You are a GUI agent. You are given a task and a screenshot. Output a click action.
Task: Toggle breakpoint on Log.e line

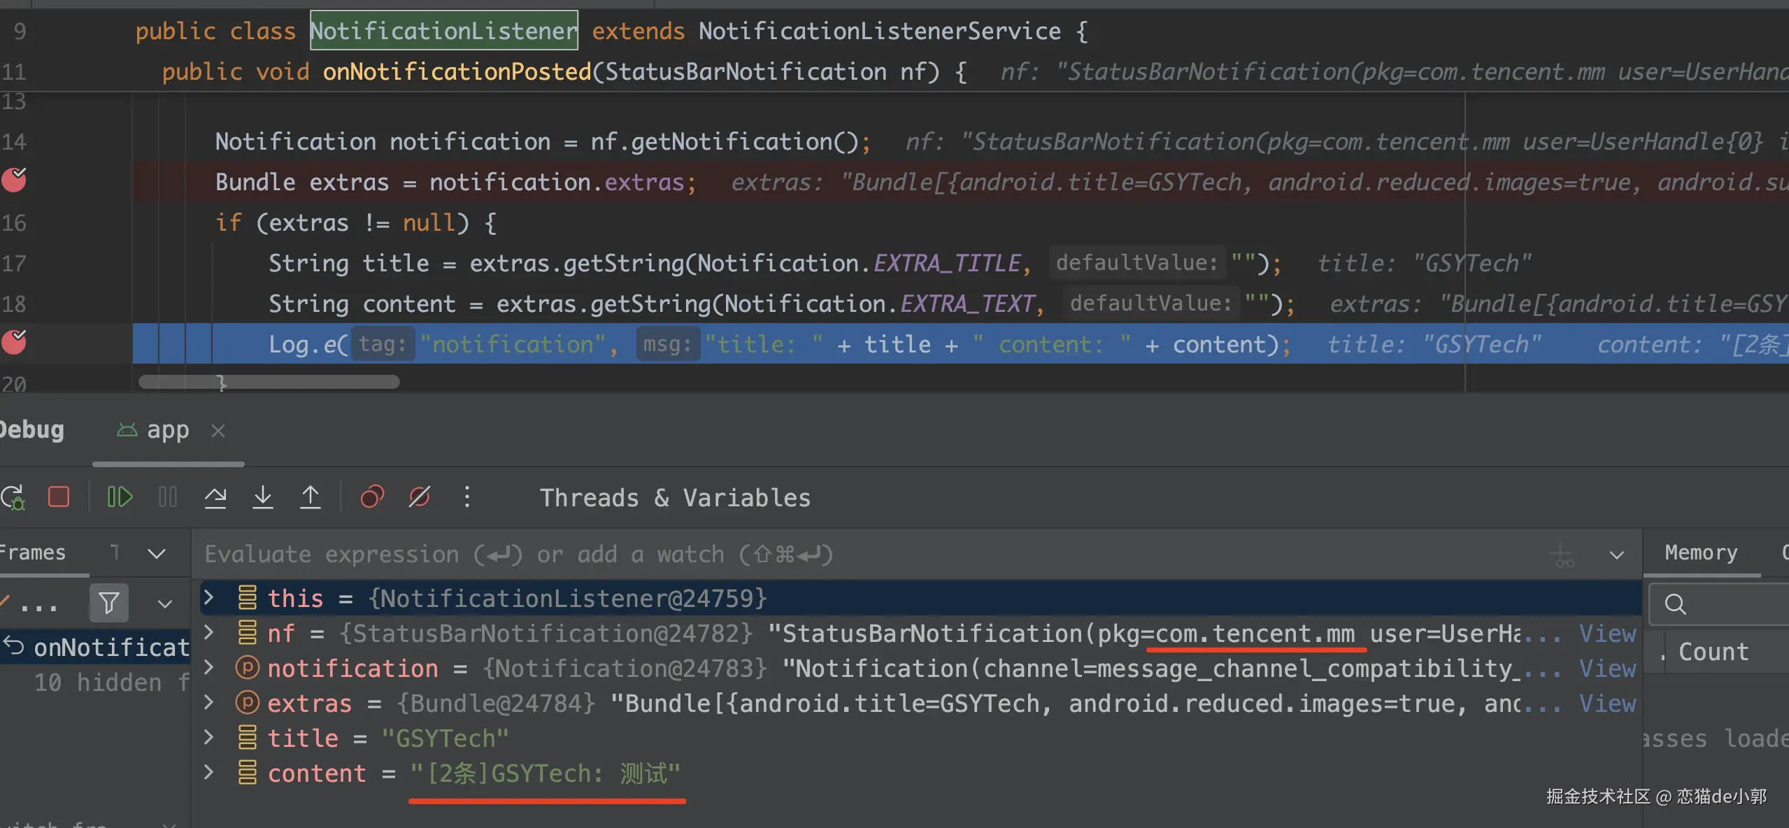pos(14,343)
